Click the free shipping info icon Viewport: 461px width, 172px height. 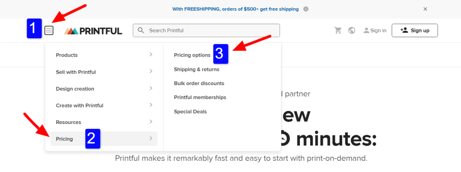point(306,9)
